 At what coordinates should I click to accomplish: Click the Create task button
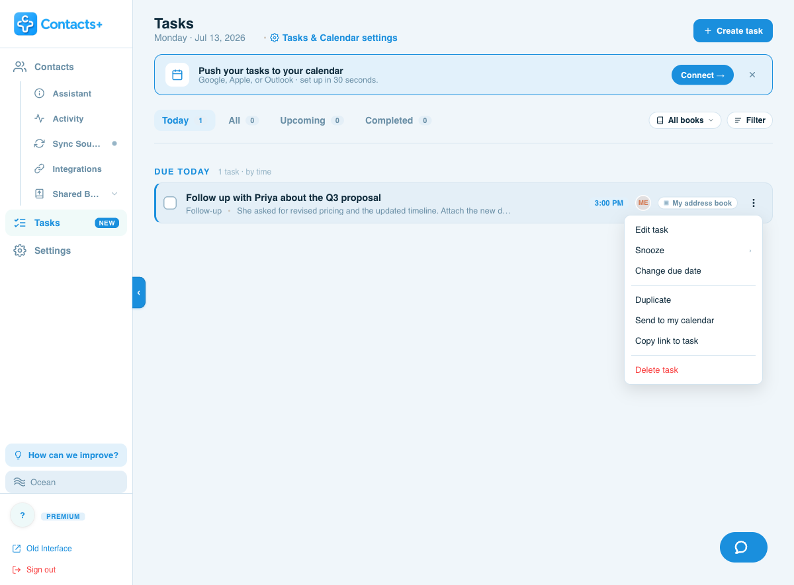pyautogui.click(x=733, y=30)
